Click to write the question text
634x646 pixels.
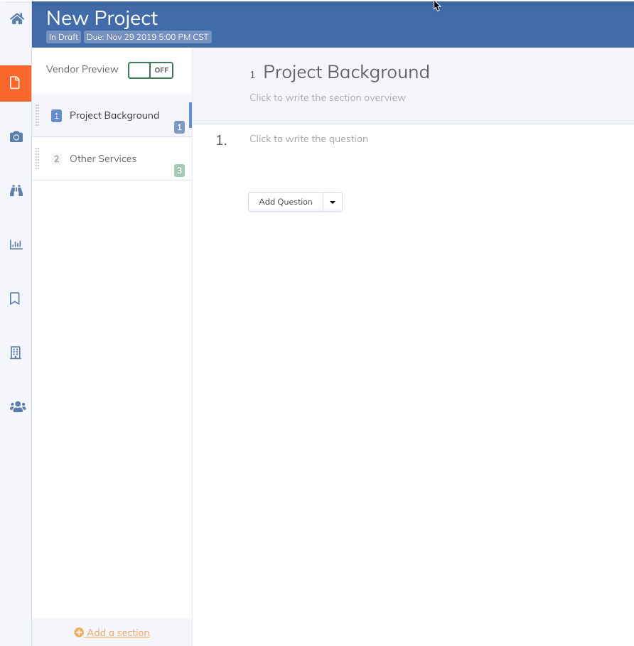[x=308, y=139]
